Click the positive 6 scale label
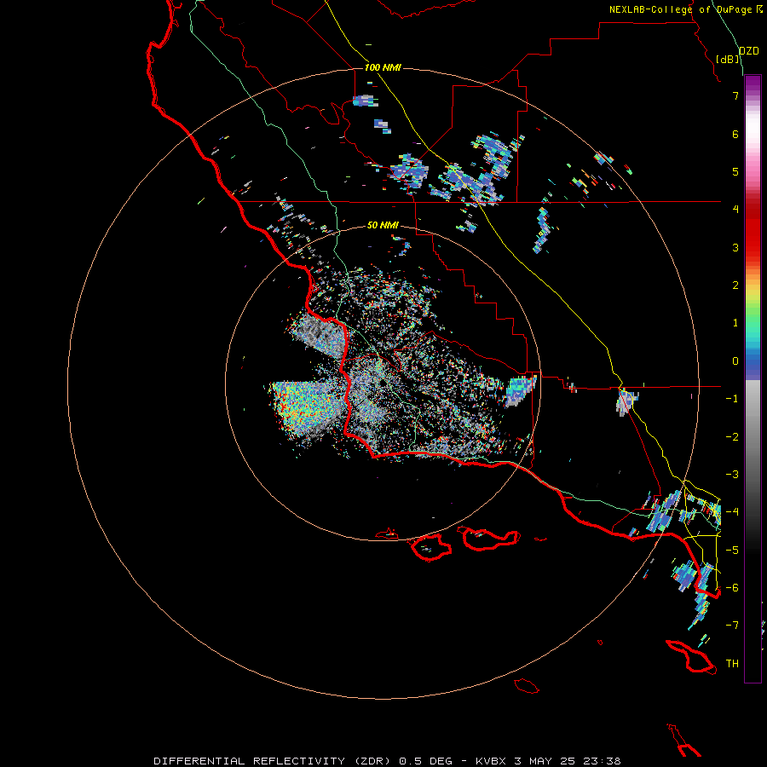Image resolution: width=767 pixels, height=767 pixels. pyautogui.click(x=735, y=134)
